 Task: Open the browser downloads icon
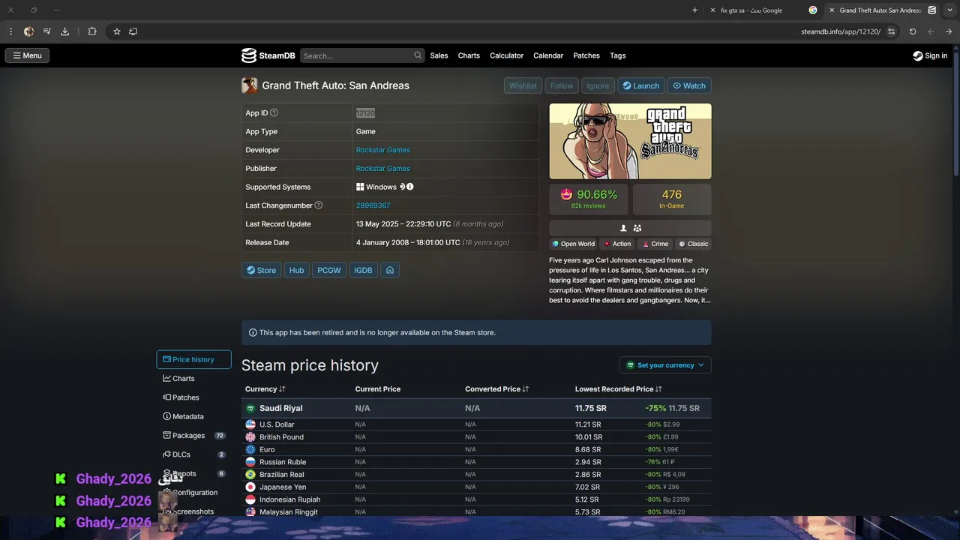pos(64,31)
